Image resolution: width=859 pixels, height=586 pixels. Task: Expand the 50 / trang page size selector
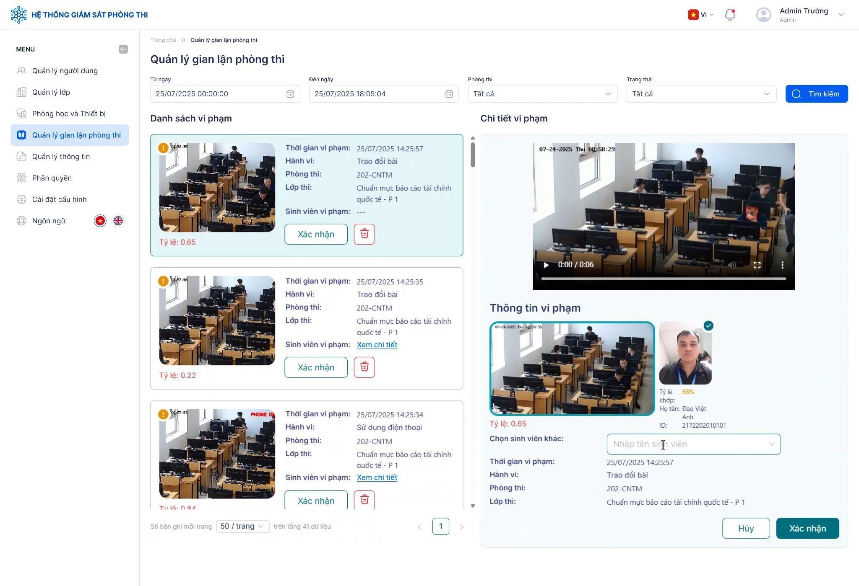(242, 527)
